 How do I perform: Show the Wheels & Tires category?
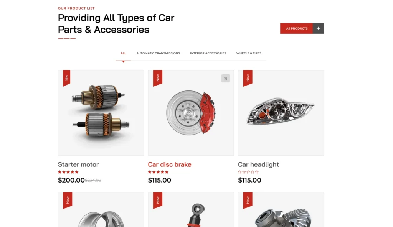(x=249, y=53)
